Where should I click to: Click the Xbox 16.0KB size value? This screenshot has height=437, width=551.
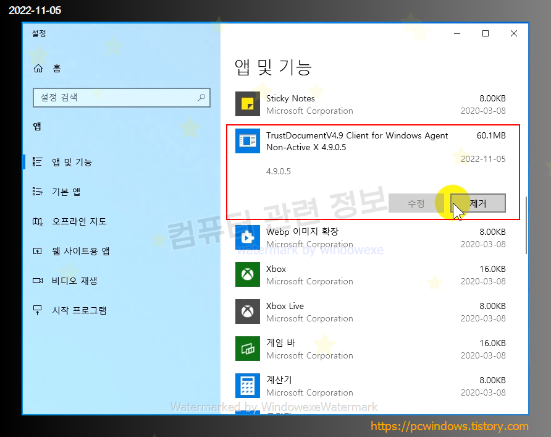point(492,269)
